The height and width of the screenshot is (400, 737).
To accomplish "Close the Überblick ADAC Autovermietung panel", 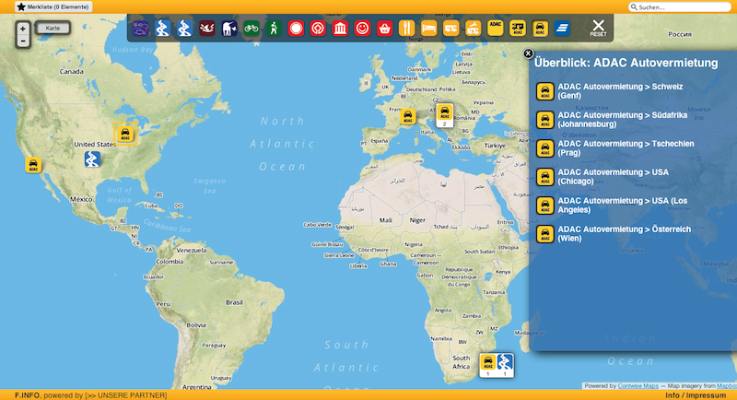I will (528, 53).
